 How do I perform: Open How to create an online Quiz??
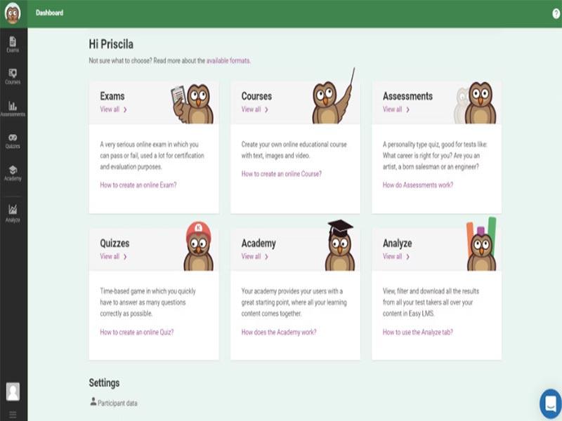pyautogui.click(x=137, y=332)
